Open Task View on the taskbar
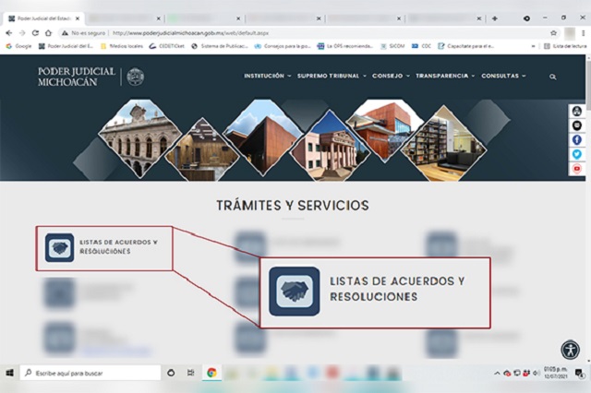The width and height of the screenshot is (591, 393). (x=191, y=373)
